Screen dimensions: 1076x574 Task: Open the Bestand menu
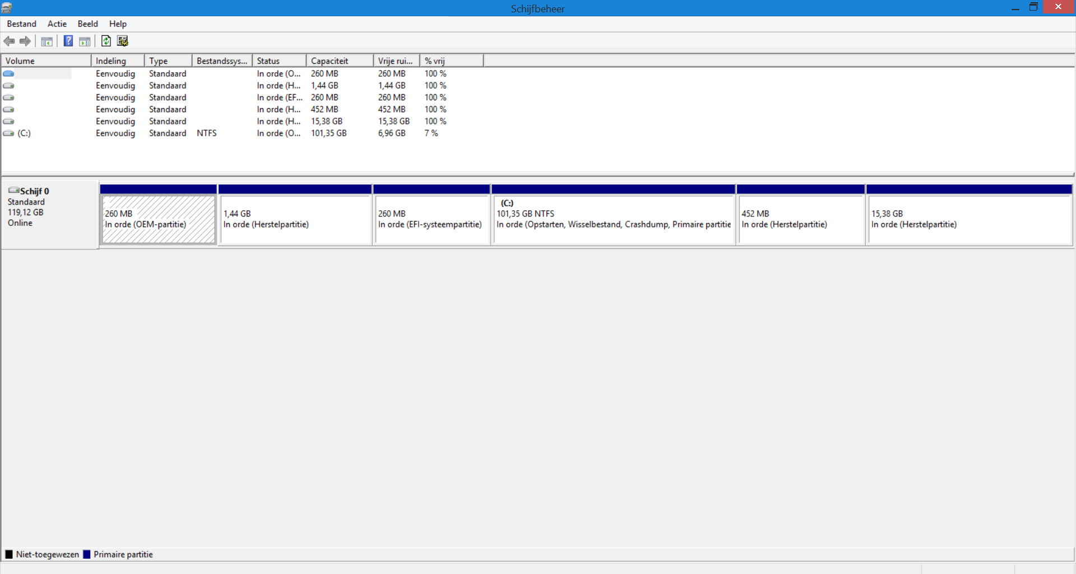pos(22,24)
